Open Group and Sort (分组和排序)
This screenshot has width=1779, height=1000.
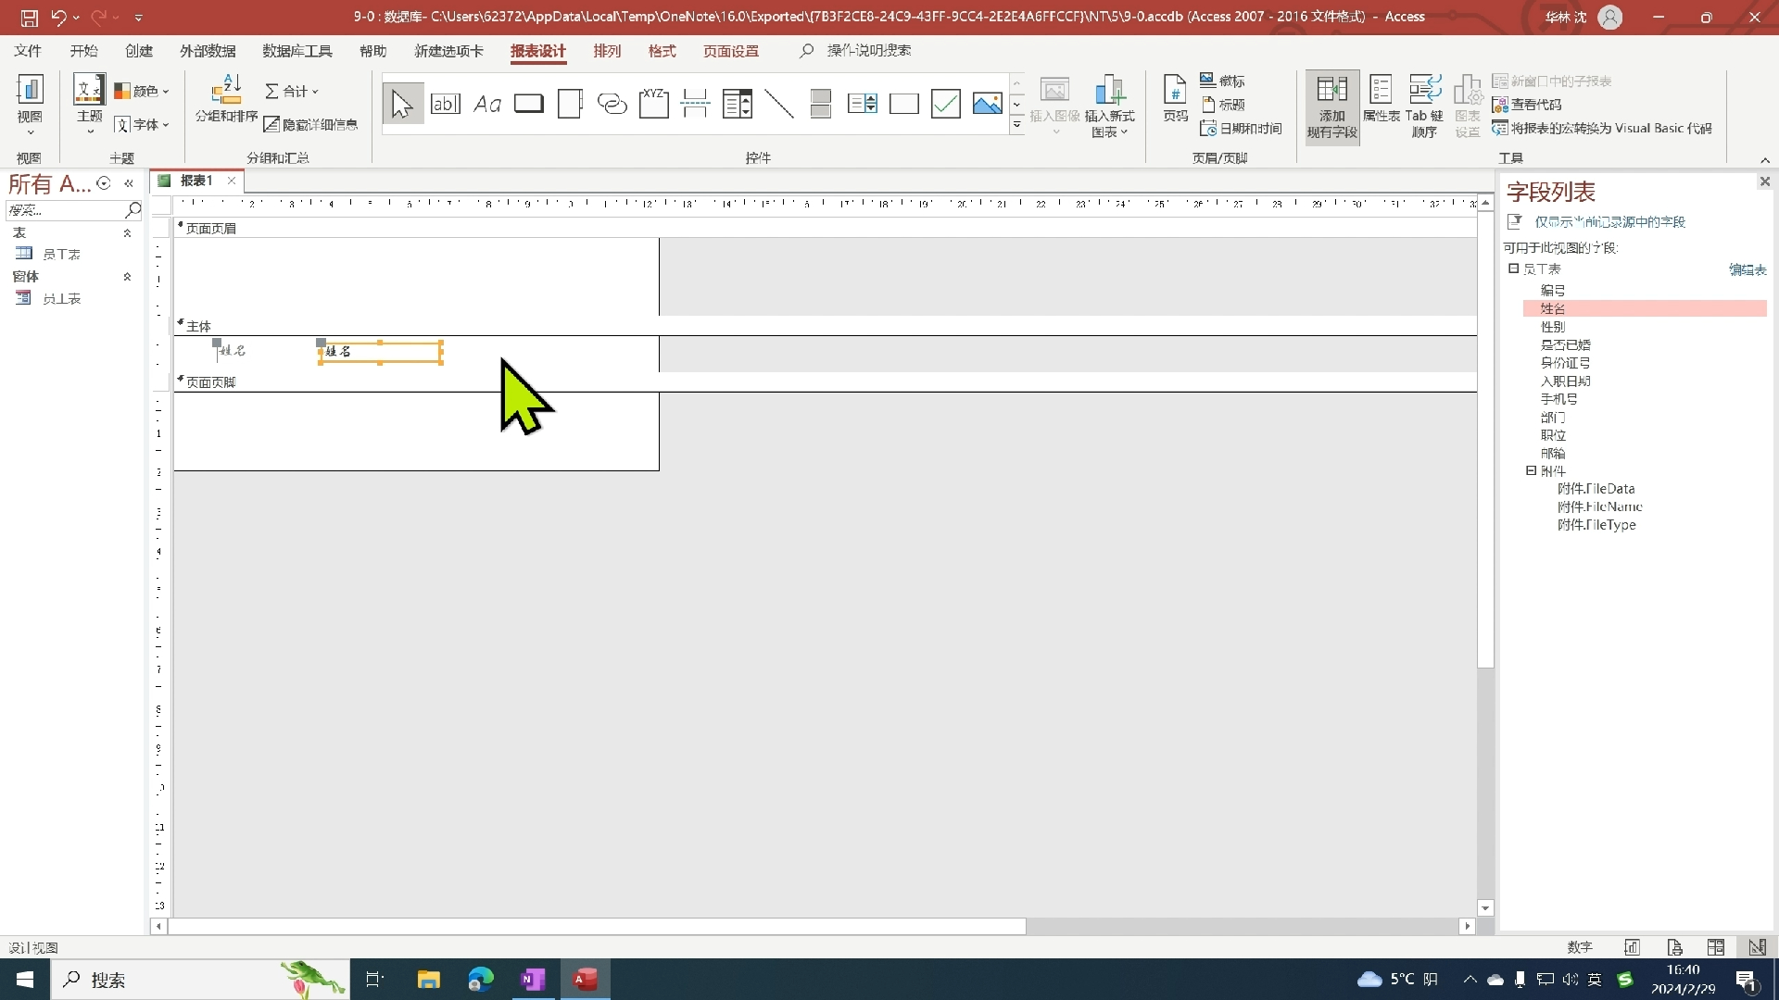point(226,100)
